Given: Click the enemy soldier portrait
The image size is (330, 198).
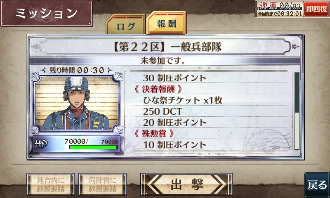Looking at the screenshot, I should click(x=77, y=103).
